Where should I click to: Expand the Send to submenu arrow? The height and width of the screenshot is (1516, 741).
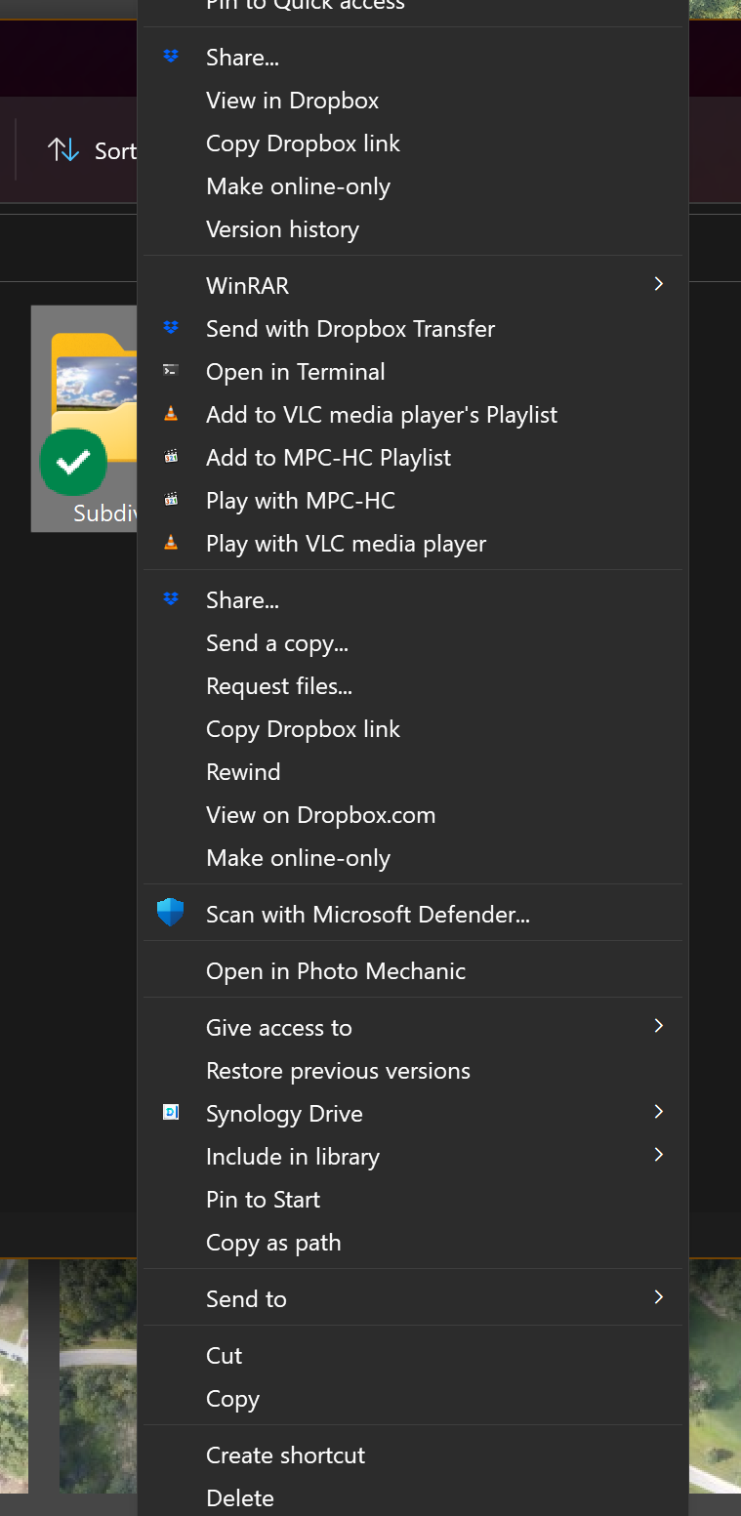659,1297
